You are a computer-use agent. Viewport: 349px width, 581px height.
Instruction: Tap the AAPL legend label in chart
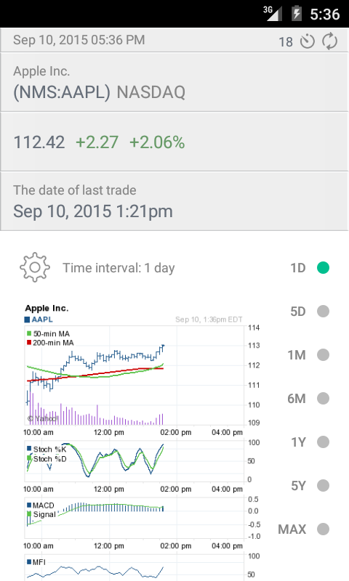pos(39,320)
